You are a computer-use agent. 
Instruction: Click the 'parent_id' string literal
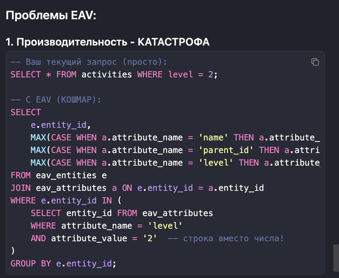(226, 150)
